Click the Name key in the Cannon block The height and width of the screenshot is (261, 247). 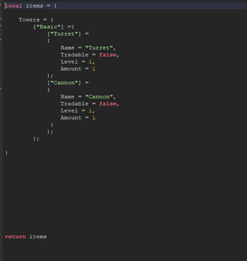pos(67,97)
